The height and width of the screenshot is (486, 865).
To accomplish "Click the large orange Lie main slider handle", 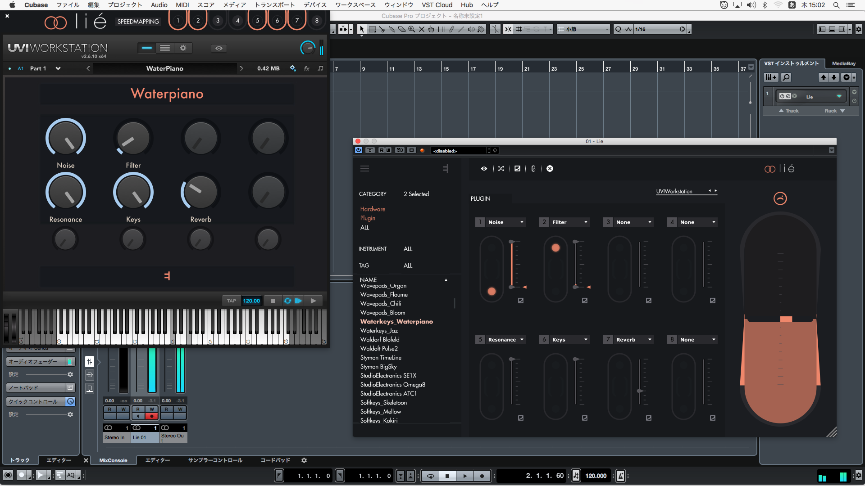I will (x=786, y=319).
